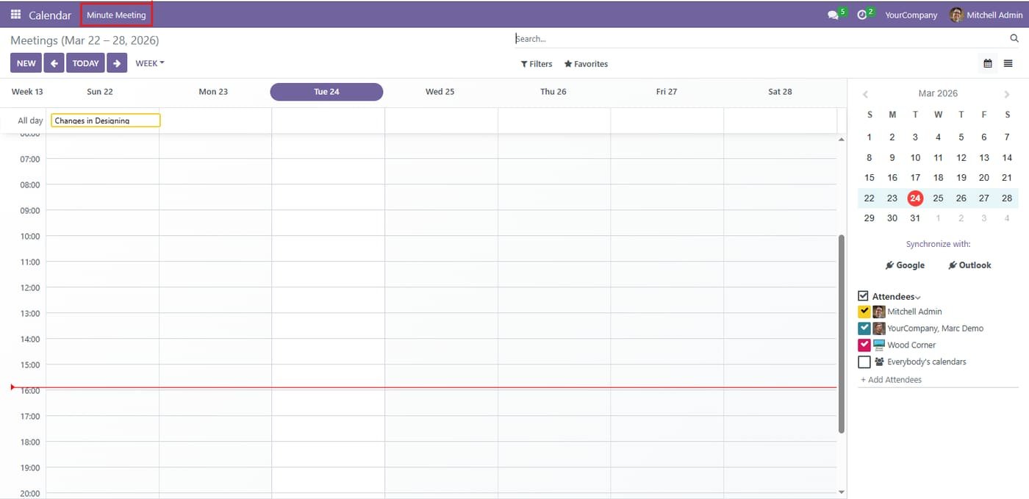Open the Changes in Designing event

tap(105, 121)
